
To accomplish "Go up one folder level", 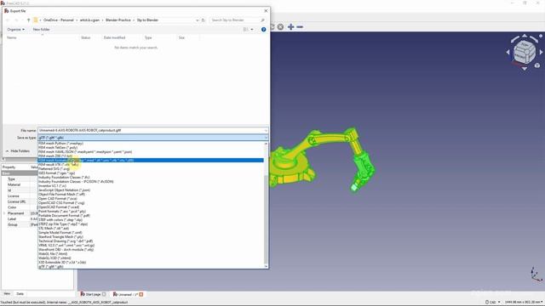I will (x=28, y=20).
